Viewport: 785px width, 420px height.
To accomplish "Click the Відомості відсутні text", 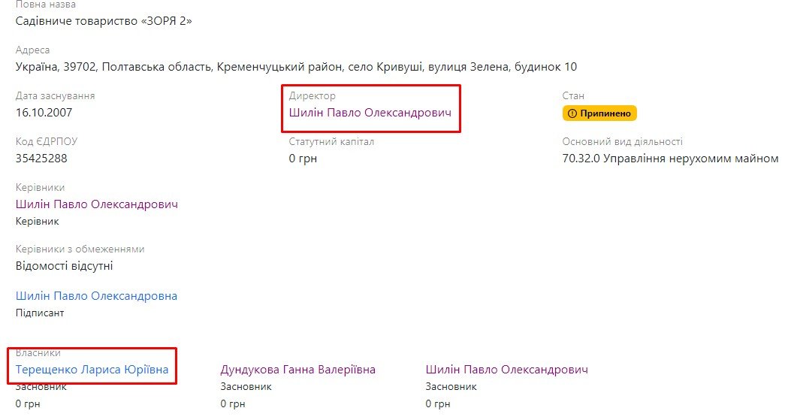I will pos(64,265).
